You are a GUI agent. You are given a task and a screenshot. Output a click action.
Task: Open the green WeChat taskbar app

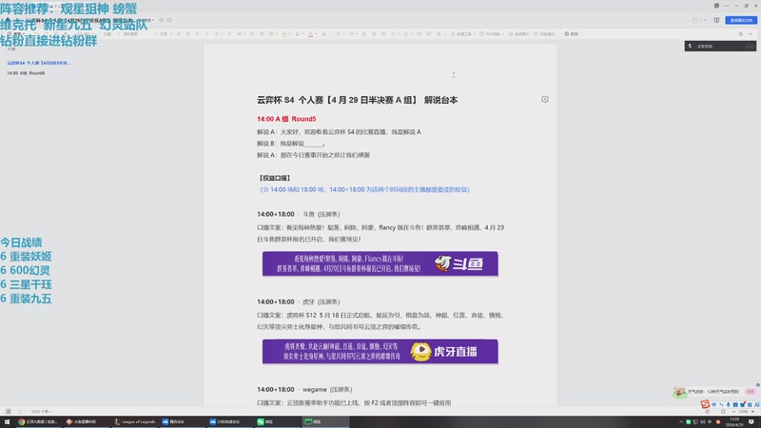click(x=277, y=421)
